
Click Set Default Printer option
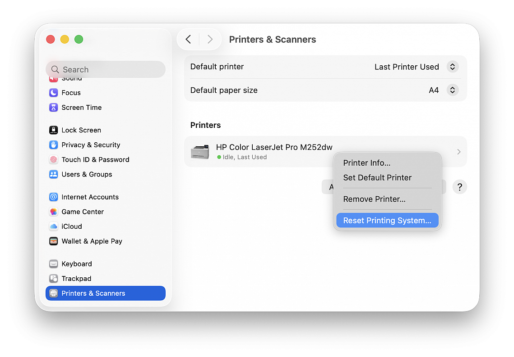[x=377, y=177]
